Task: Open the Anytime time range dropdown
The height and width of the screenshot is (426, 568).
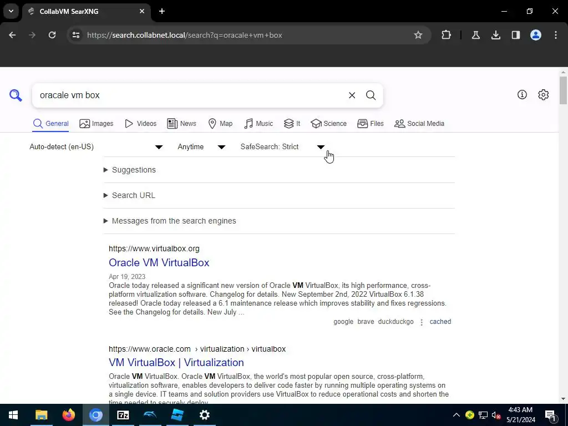Action: coord(201,146)
